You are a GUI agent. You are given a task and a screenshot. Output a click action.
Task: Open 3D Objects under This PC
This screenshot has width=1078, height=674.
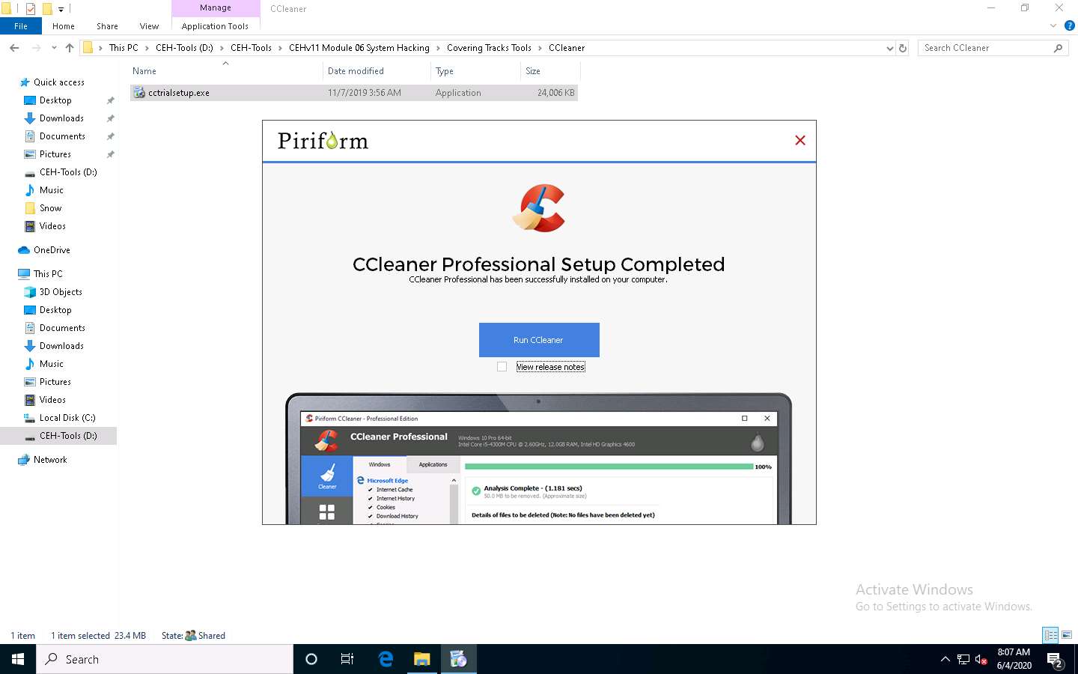(x=61, y=292)
